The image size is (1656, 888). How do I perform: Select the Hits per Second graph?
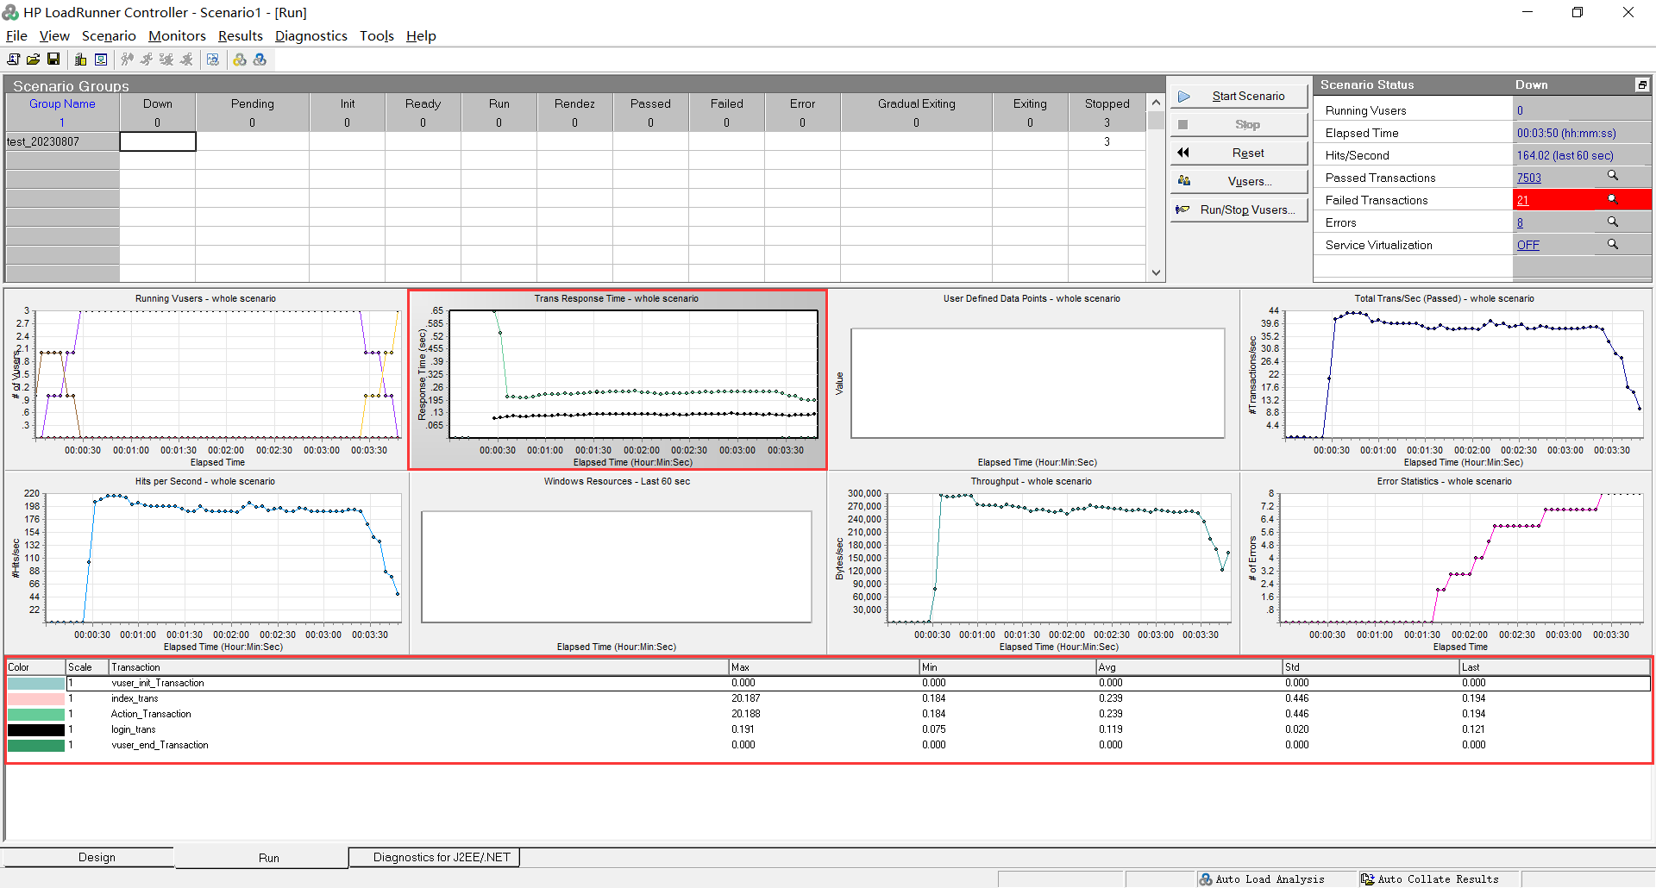point(205,562)
